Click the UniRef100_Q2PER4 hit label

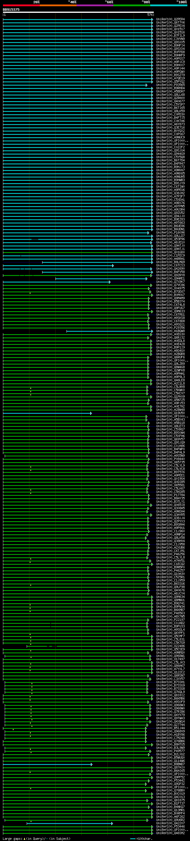click(170, 19)
